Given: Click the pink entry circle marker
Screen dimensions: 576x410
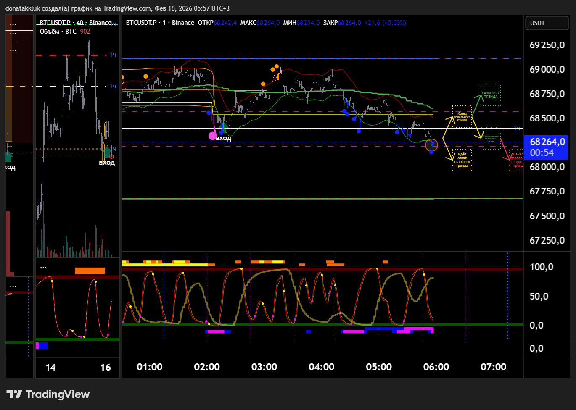Looking at the screenshot, I should coord(213,136).
